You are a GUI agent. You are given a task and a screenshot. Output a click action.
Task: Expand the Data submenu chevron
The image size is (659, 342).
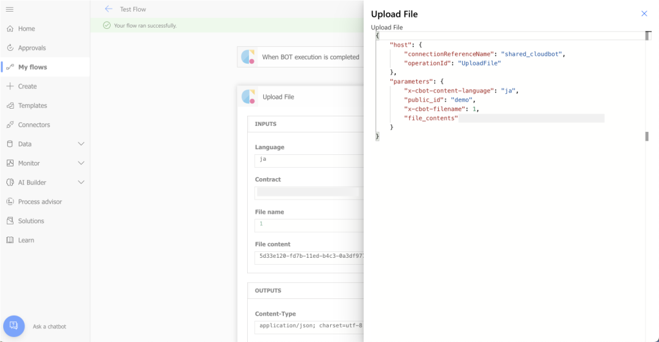(81, 144)
